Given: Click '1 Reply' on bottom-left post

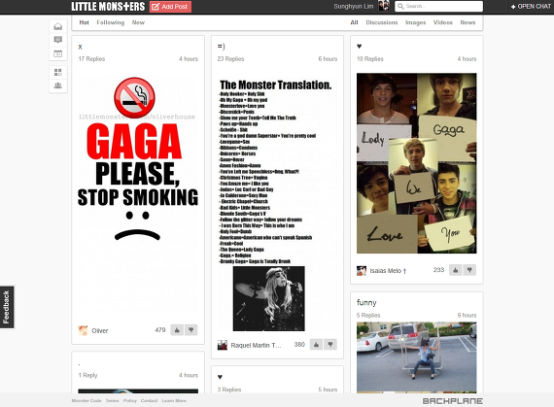Looking at the screenshot, I should pyautogui.click(x=88, y=375).
